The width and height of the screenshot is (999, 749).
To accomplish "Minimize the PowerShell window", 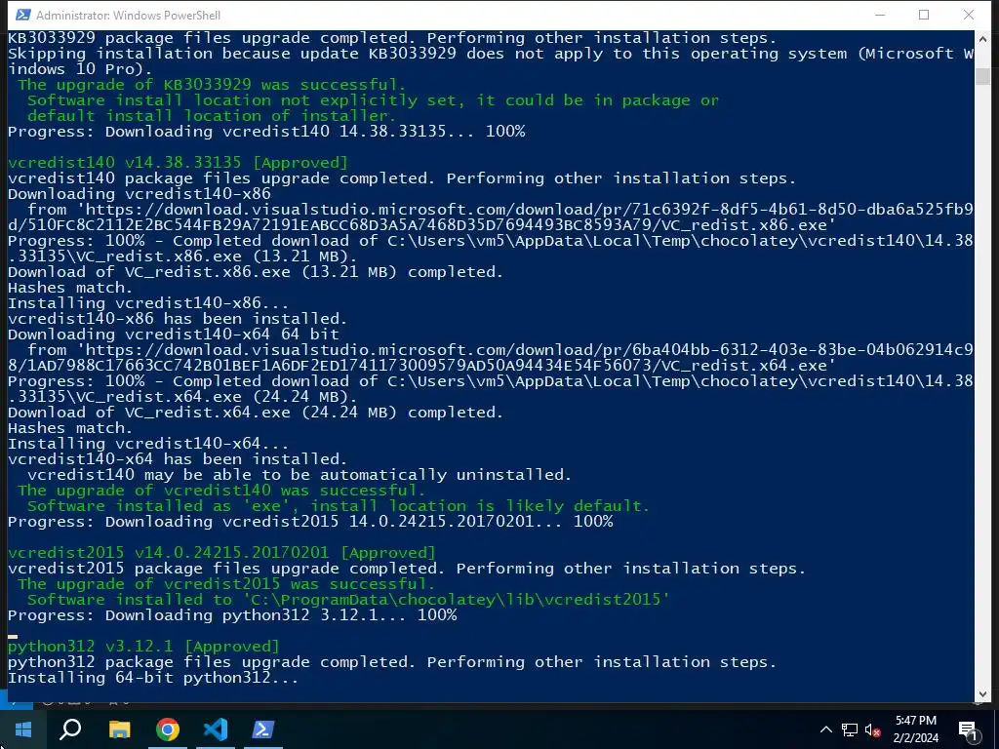I will (x=880, y=15).
